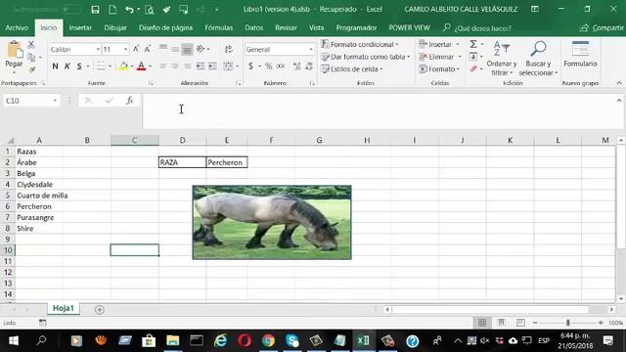Click the insert function fx icon

129,101
